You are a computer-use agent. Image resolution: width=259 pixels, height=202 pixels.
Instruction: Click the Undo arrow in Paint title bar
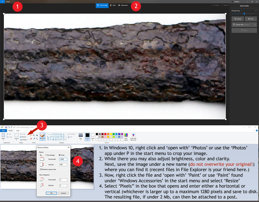pyautogui.click(x=9, y=127)
